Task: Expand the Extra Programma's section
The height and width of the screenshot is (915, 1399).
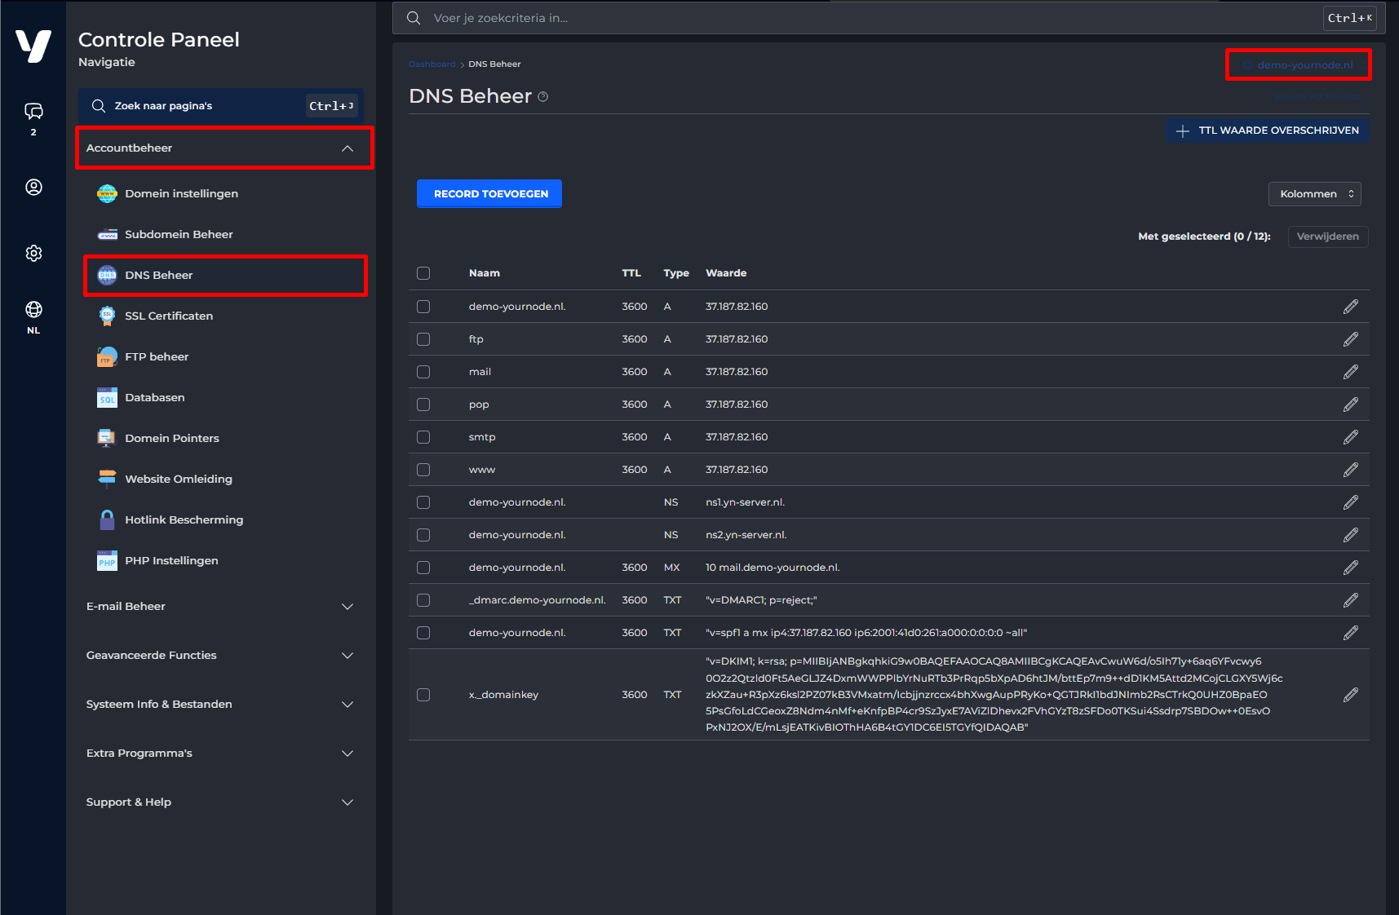Action: pyautogui.click(x=220, y=754)
